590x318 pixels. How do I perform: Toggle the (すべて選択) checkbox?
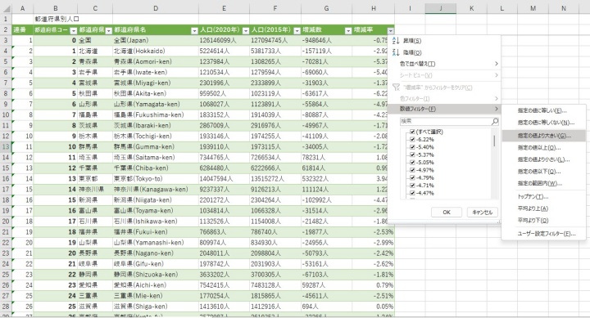click(x=412, y=132)
